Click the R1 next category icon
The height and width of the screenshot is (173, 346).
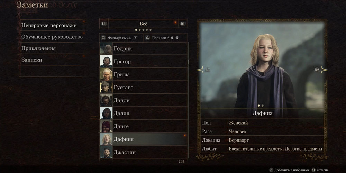(x=183, y=24)
